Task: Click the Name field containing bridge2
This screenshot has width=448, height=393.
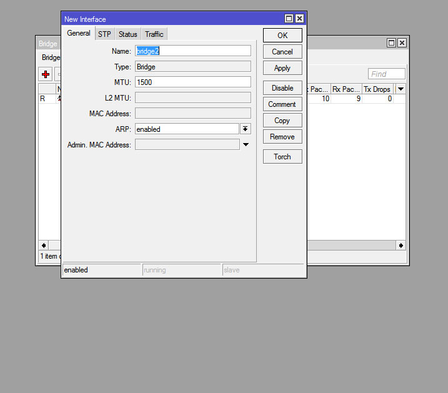Action: point(193,51)
